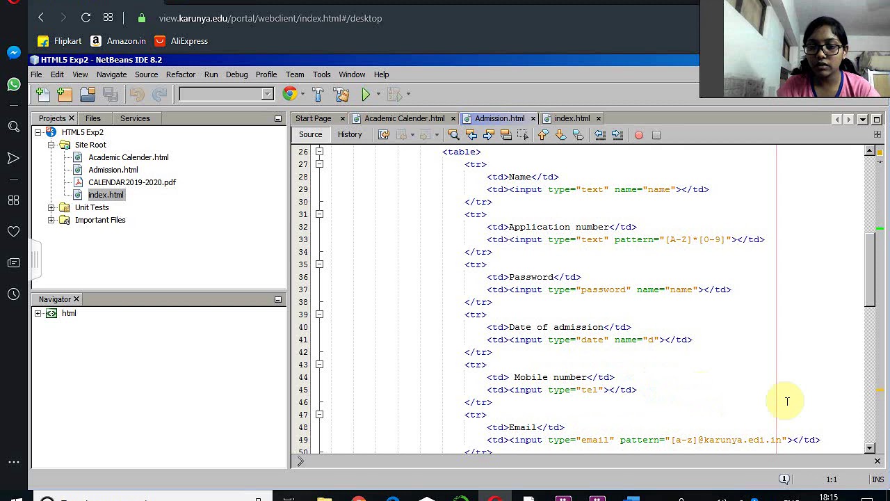
Task: Open the Flipkart bookmark
Action: [60, 41]
